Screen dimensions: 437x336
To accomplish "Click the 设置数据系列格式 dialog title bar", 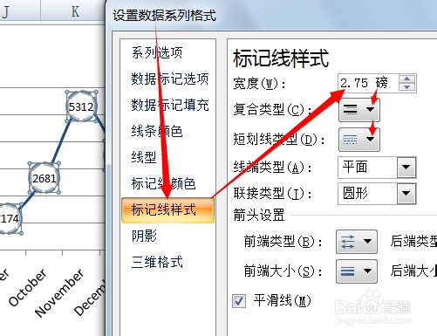I will pyautogui.click(x=164, y=15).
